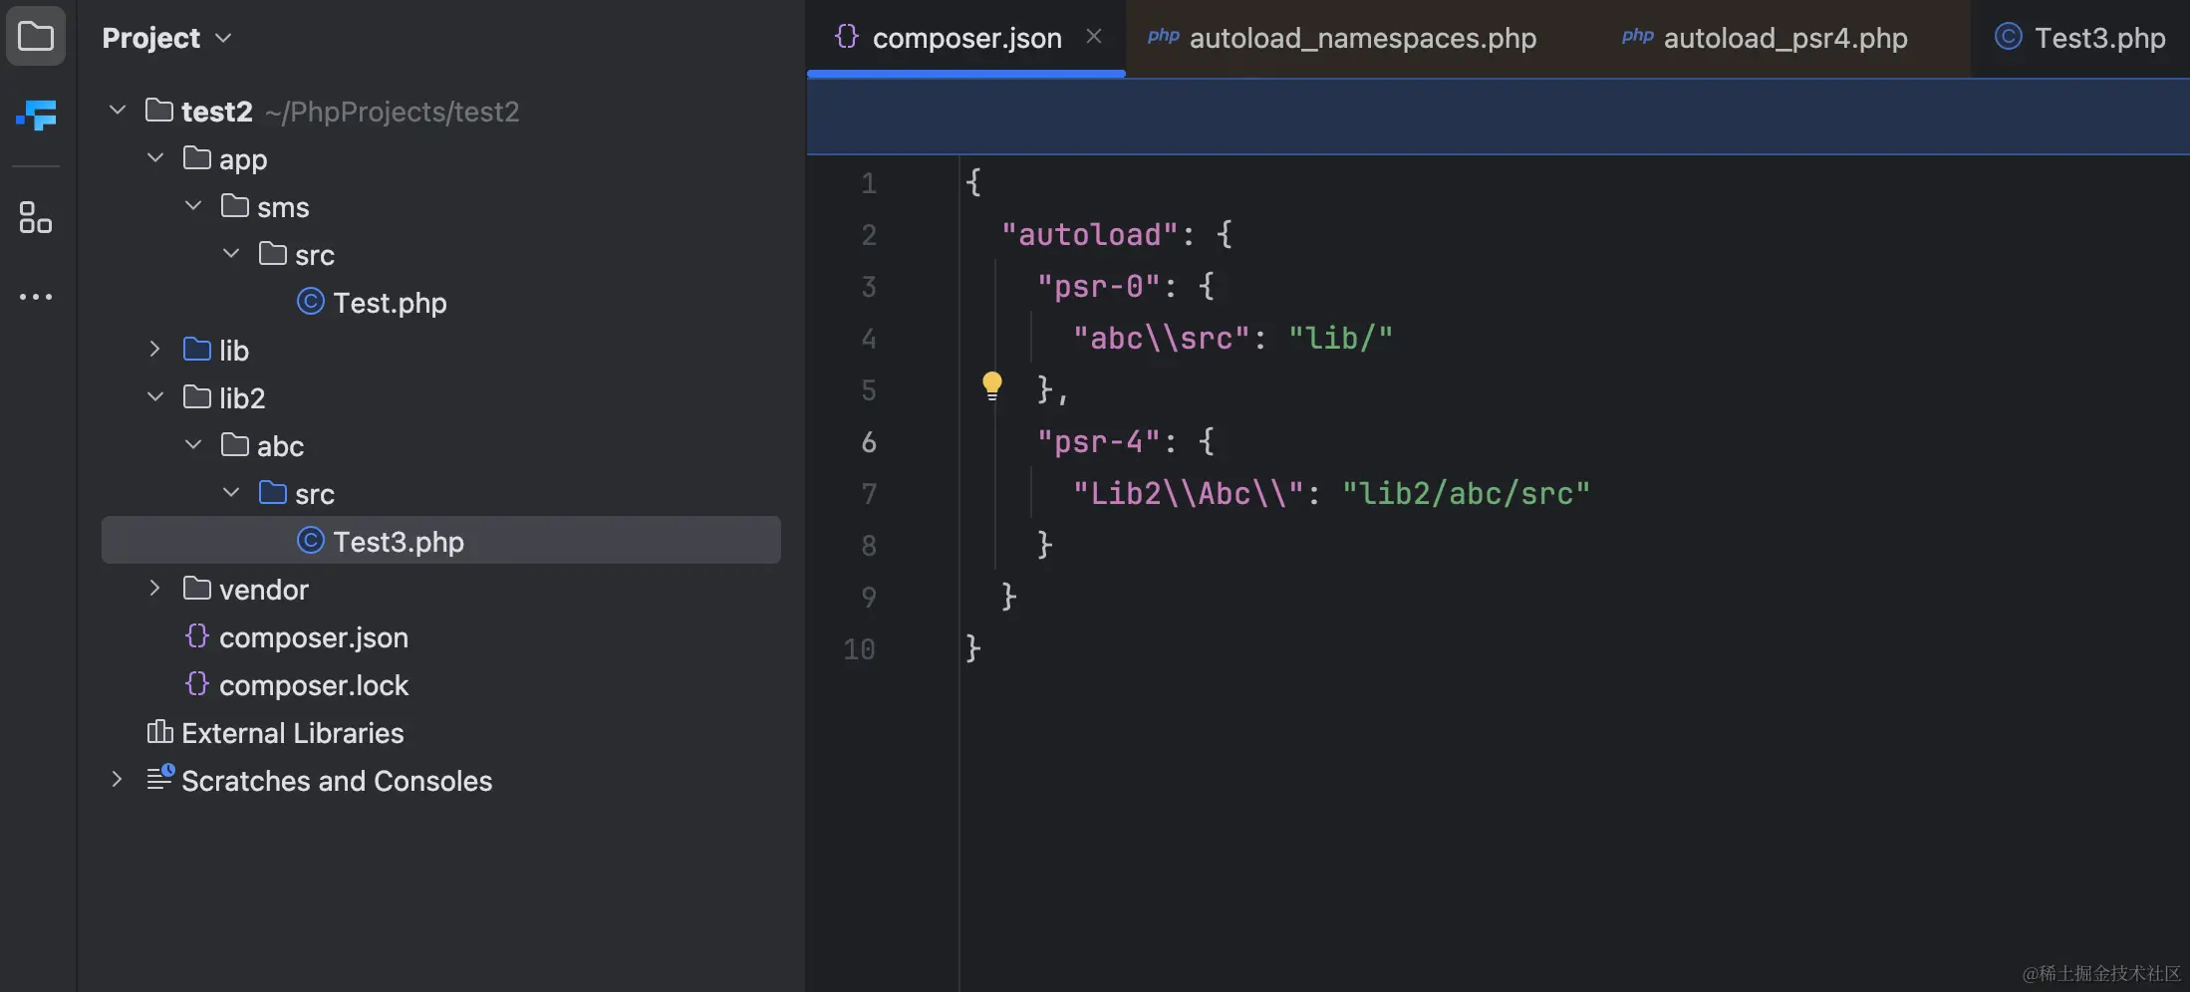The image size is (2190, 992).
Task: Click the php icon on autoload_psr4.php tab
Action: (1637, 36)
